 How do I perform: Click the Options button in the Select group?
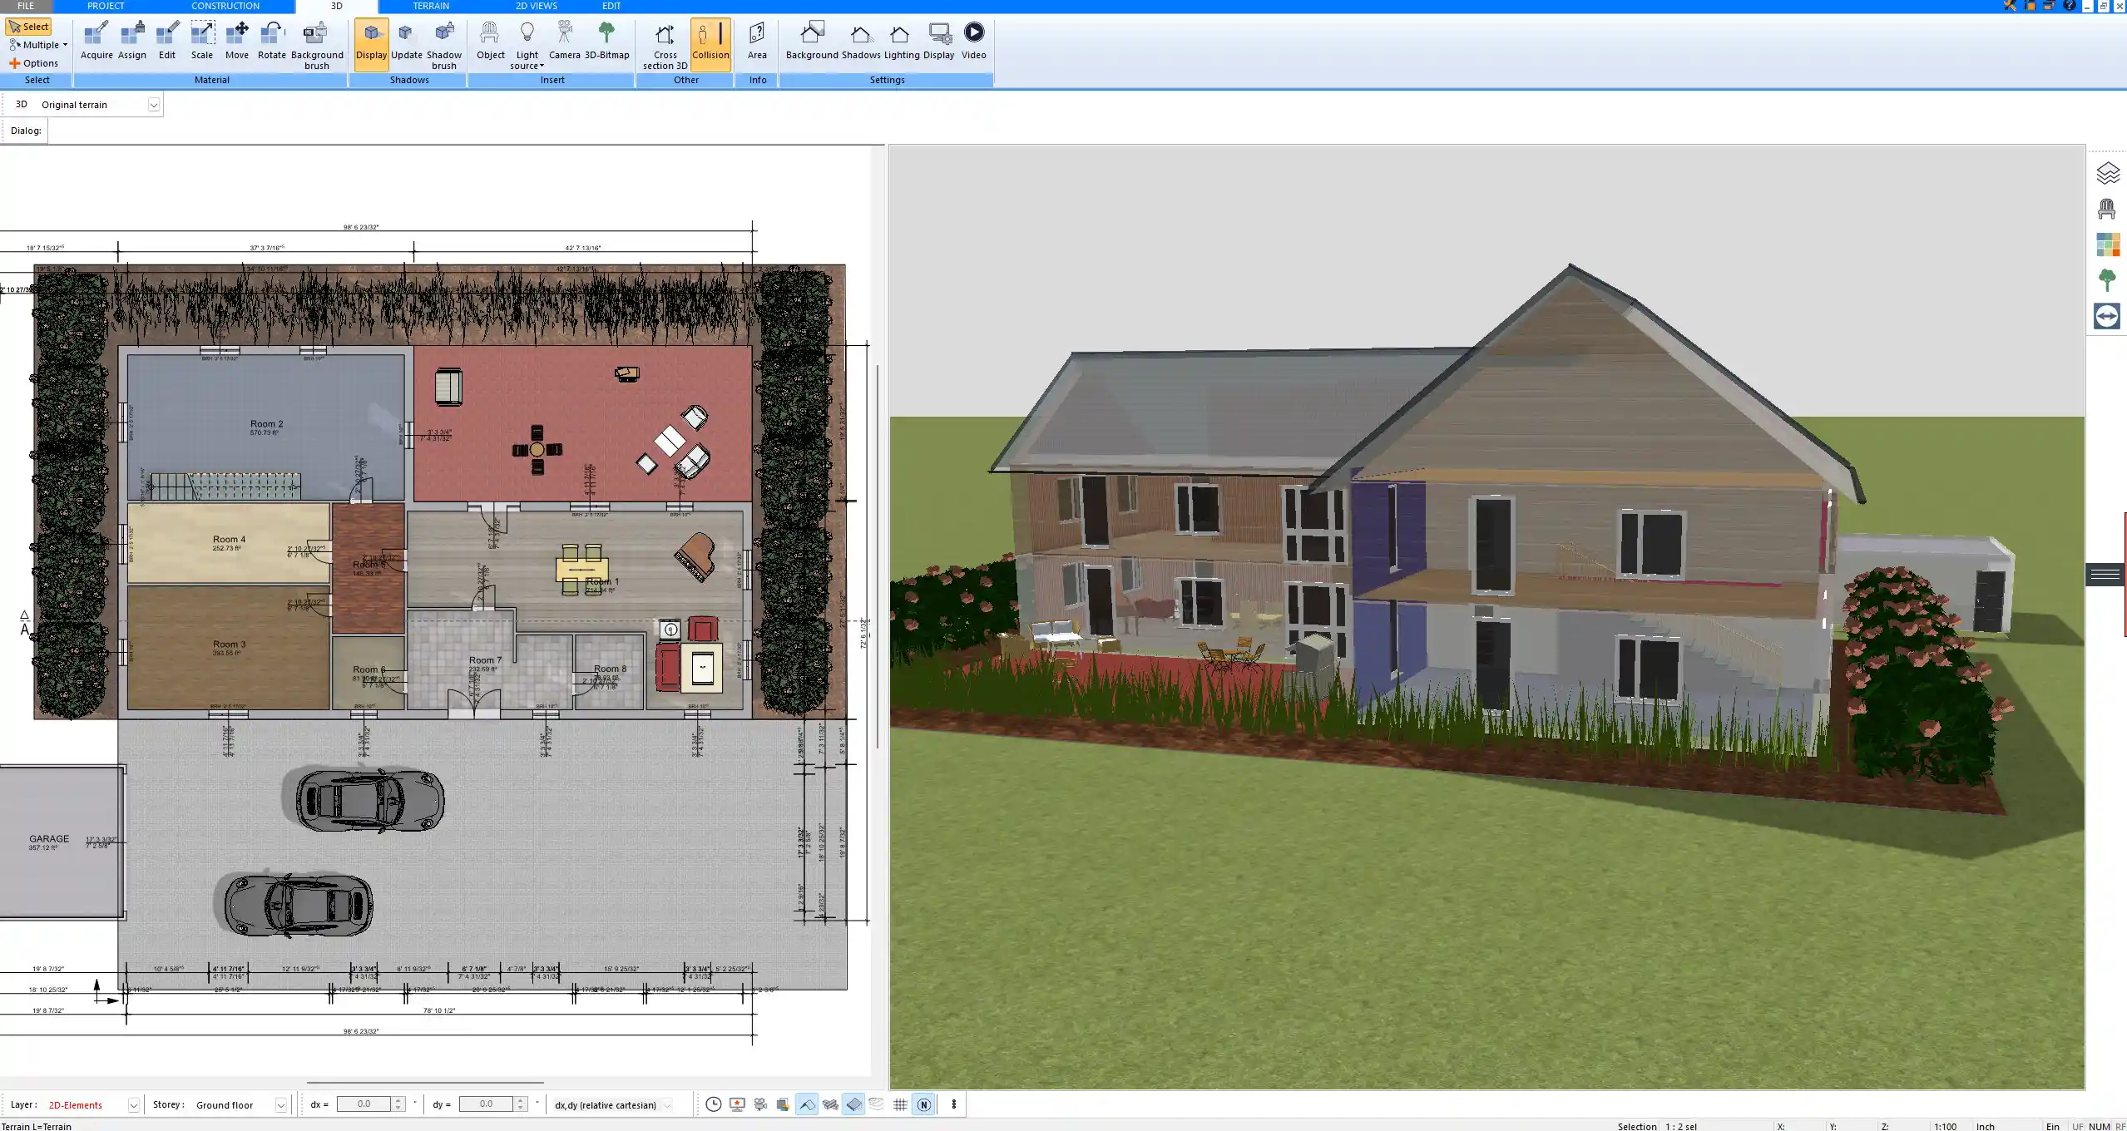[x=37, y=62]
